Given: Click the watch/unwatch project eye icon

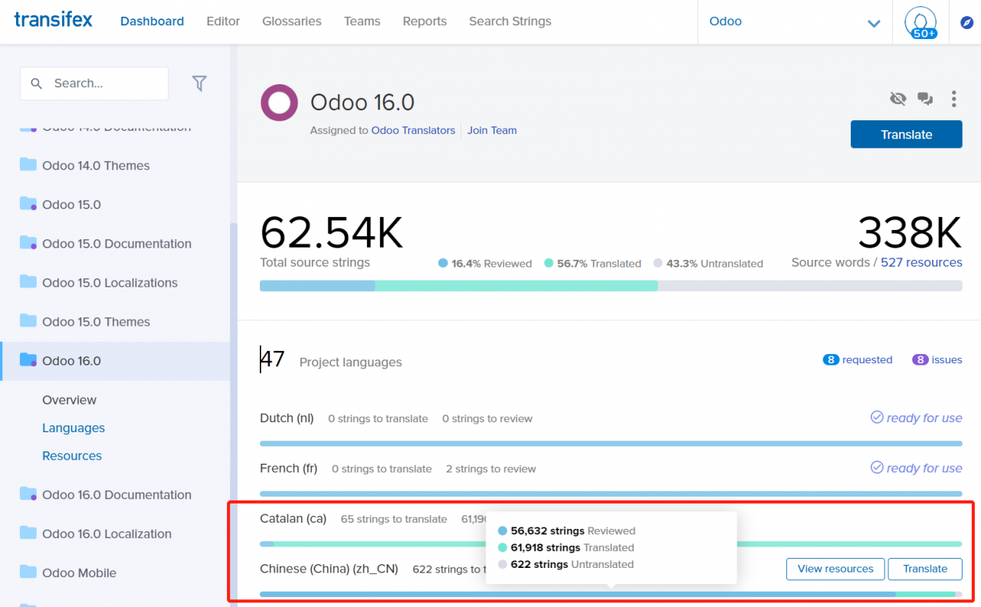Looking at the screenshot, I should coord(897,98).
